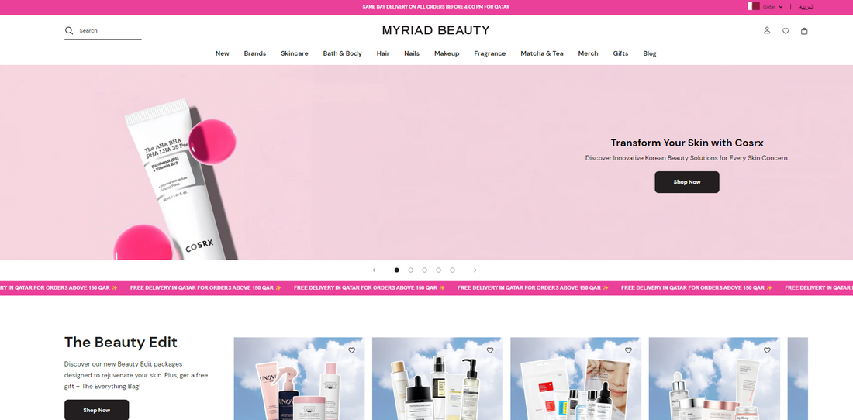The image size is (853, 420).
Task: Click 'The Beauty Edit' heading
Action: 121,343
